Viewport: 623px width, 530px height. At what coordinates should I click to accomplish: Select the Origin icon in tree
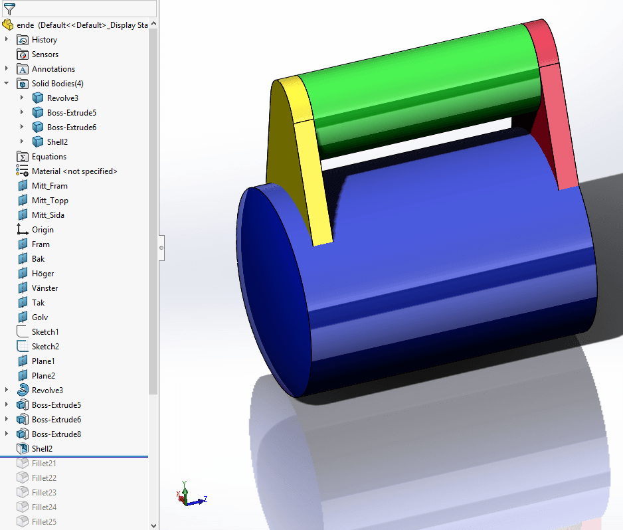[23, 230]
